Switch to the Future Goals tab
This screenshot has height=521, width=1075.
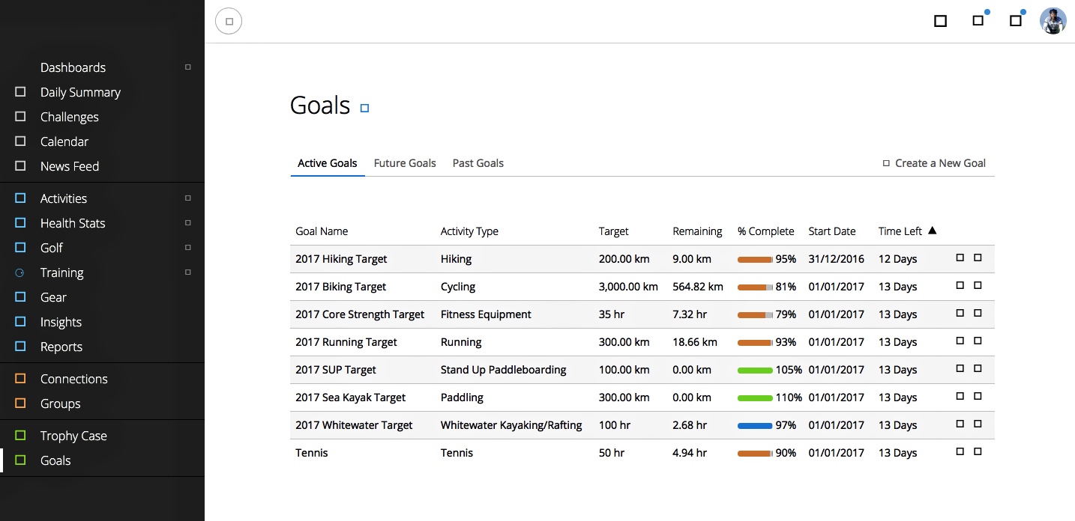405,163
